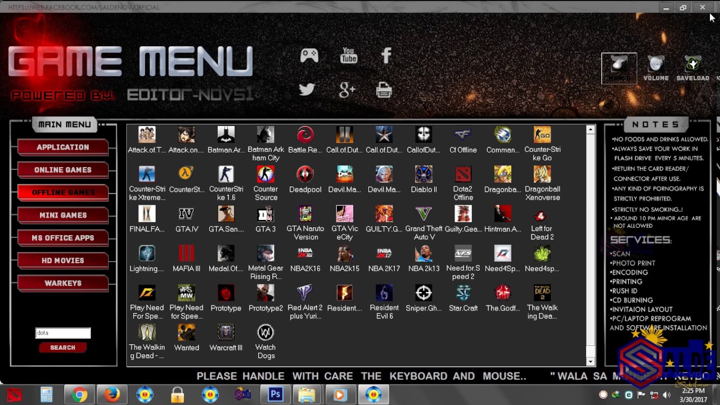
Task: Select the OFFLINE GAMES category
Action: point(63,192)
